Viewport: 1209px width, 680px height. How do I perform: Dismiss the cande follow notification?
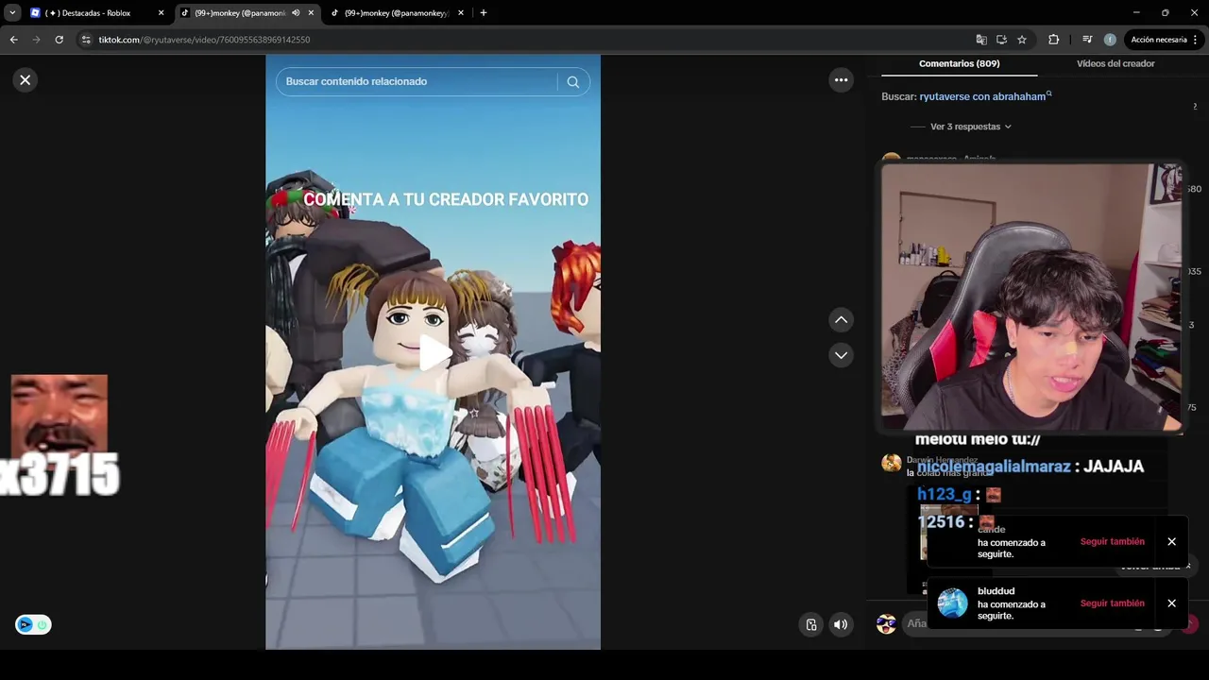[x=1171, y=542]
